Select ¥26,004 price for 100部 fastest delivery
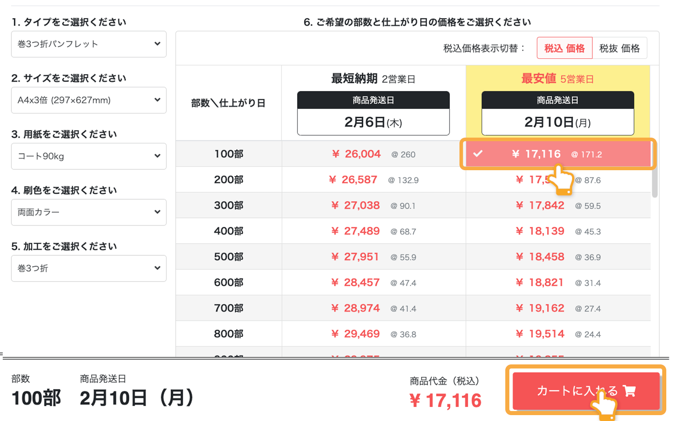Screen dimensions: 674x421 pos(373,154)
